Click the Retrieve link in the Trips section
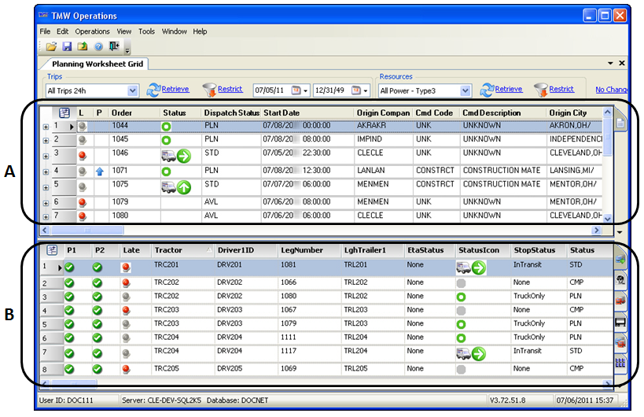The image size is (644, 417). click(175, 90)
